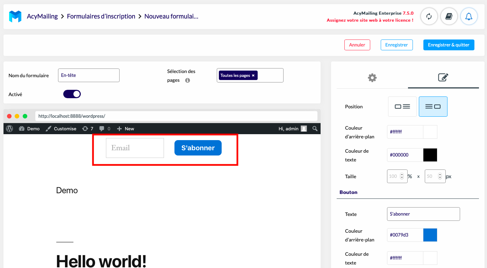Select button-left position layout
Image resolution: width=487 pixels, height=268 pixels.
pos(402,107)
